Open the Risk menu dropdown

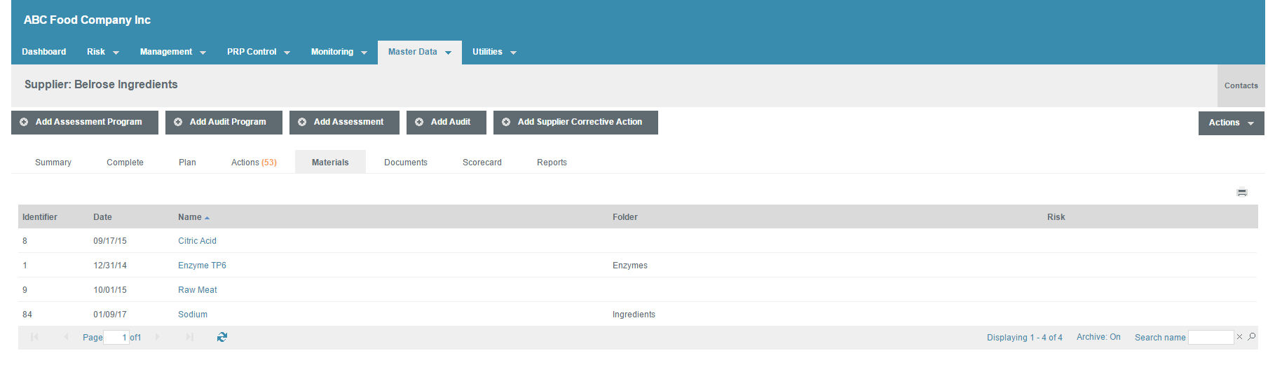tap(103, 52)
